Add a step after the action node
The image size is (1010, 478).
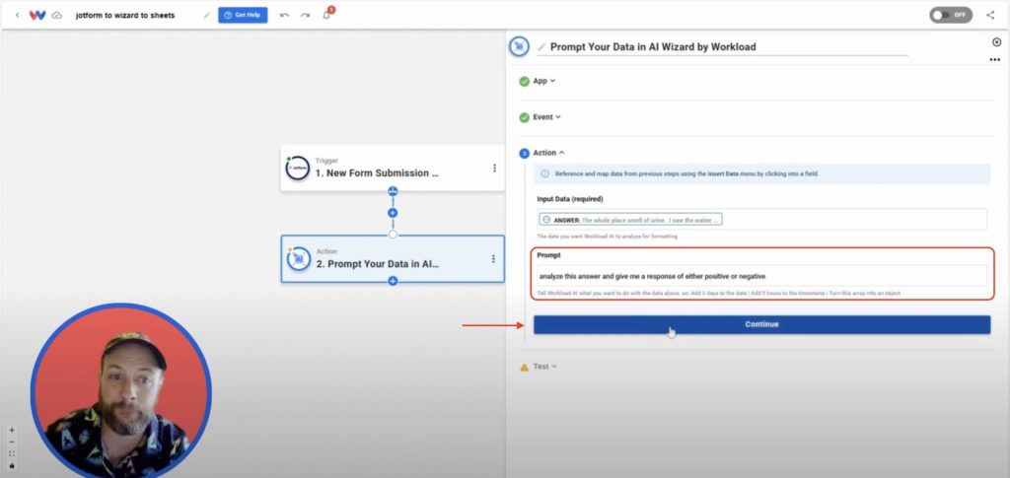coord(393,281)
